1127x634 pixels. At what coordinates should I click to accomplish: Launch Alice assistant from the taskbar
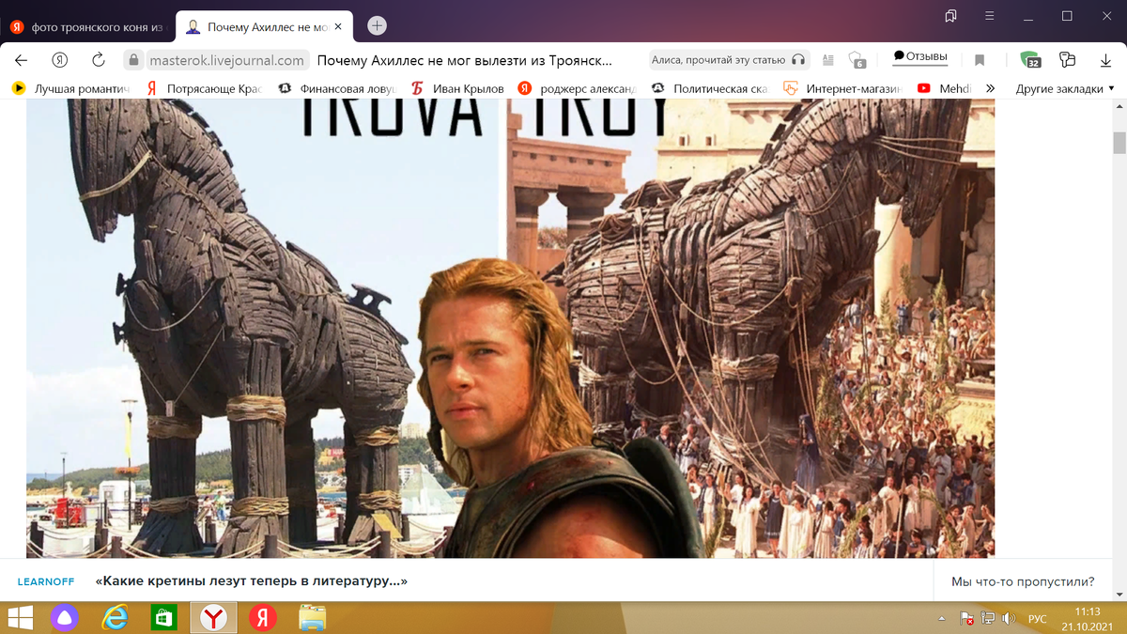(x=65, y=618)
